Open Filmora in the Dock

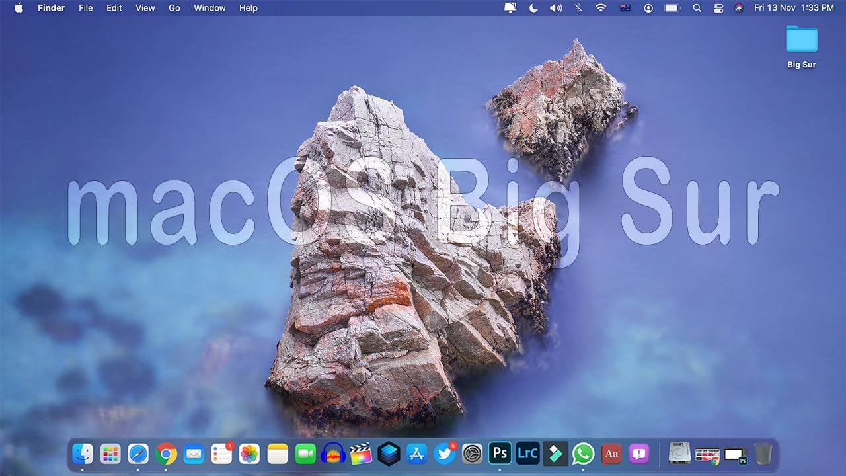click(x=556, y=454)
